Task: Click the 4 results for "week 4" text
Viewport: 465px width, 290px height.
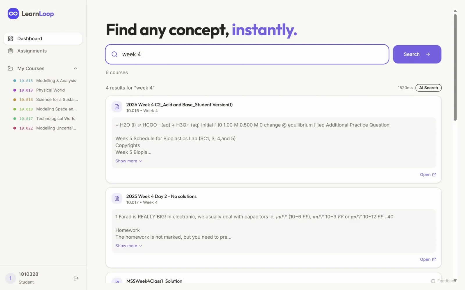Action: coord(130,88)
